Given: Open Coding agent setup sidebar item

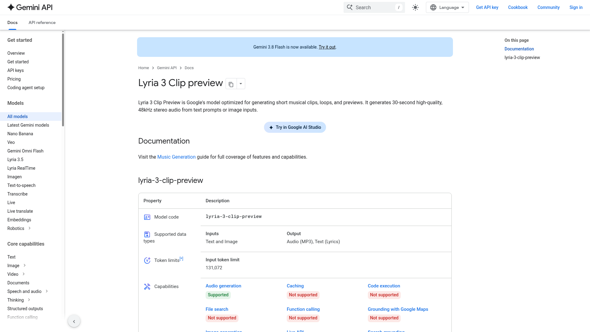Looking at the screenshot, I should tap(26, 88).
